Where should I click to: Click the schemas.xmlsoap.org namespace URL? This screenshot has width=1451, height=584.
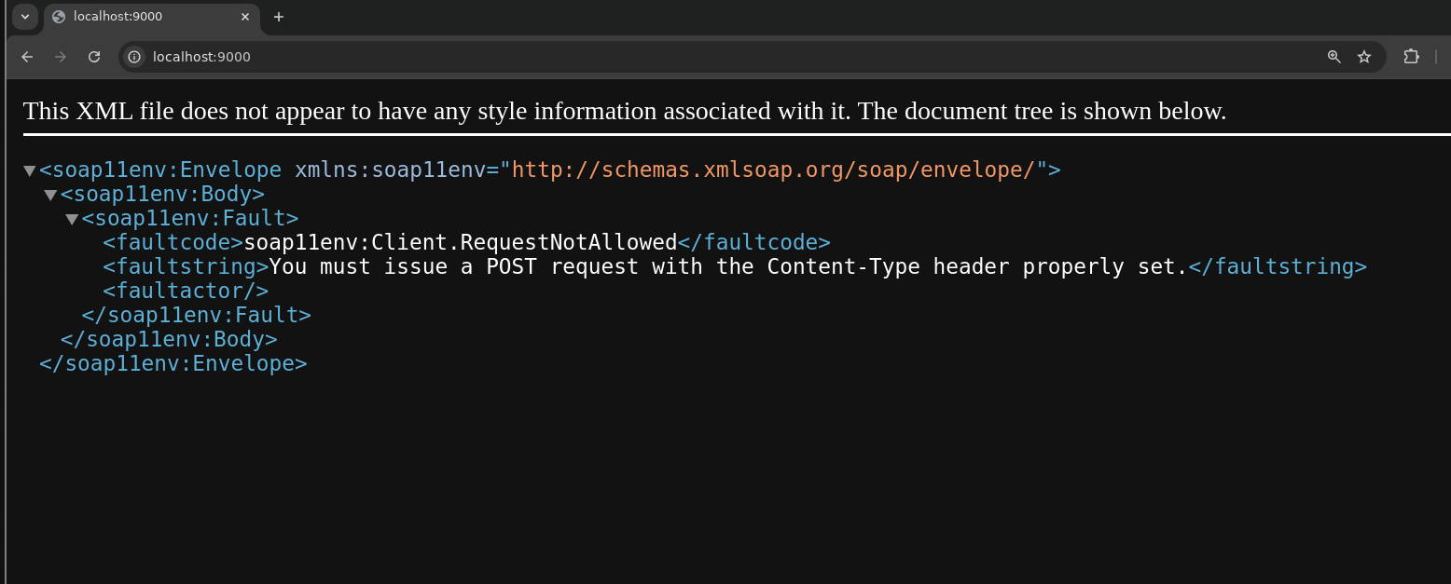tap(774, 170)
